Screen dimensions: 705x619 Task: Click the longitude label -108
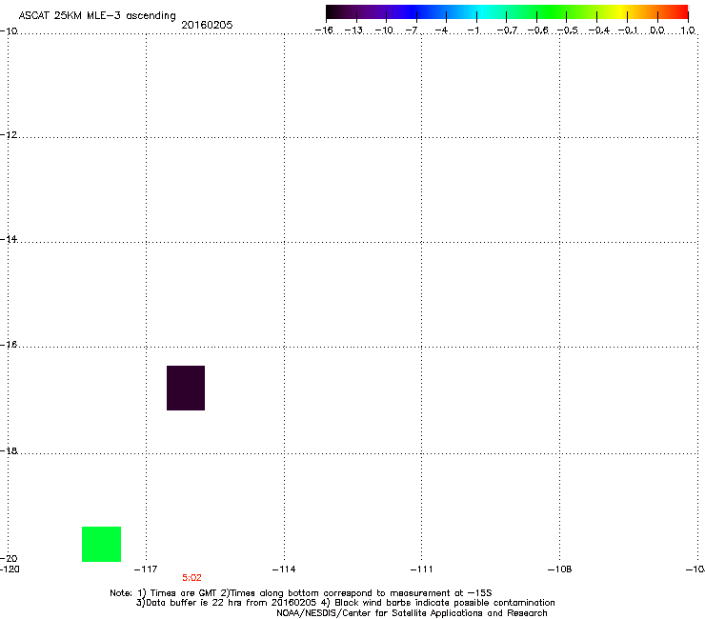pos(560,569)
